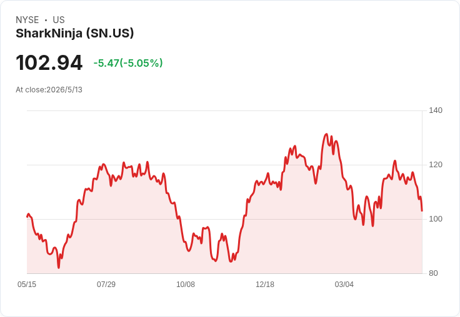The width and height of the screenshot is (460, 317).
Task: Click the 120 price axis label
Action: point(436,165)
